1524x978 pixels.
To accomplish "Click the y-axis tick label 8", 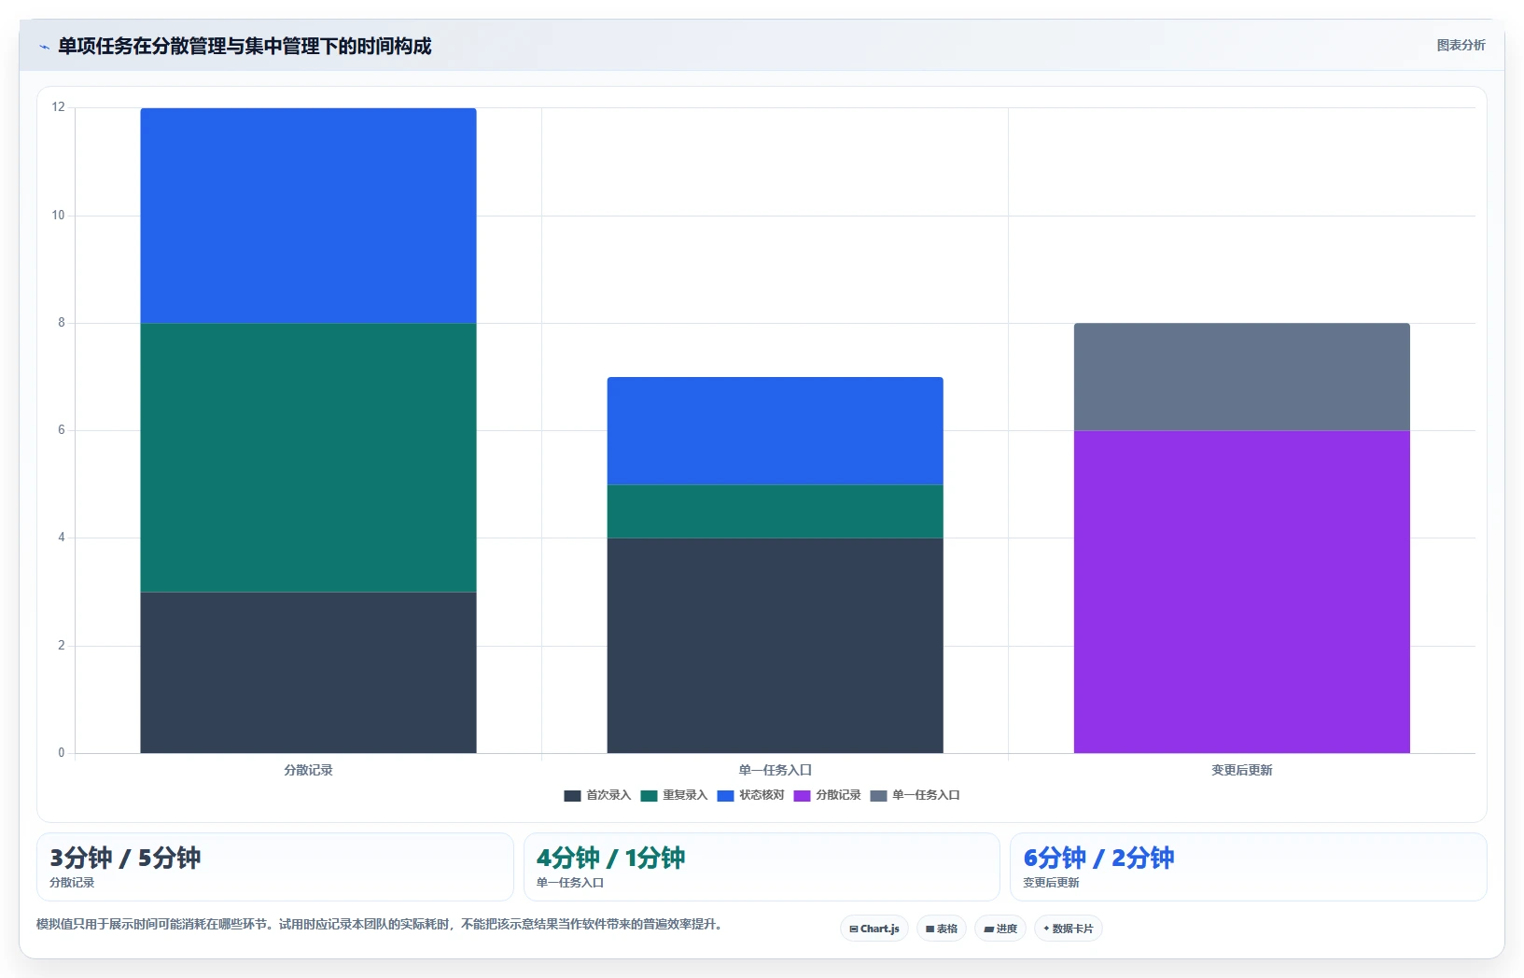I will pos(62,323).
